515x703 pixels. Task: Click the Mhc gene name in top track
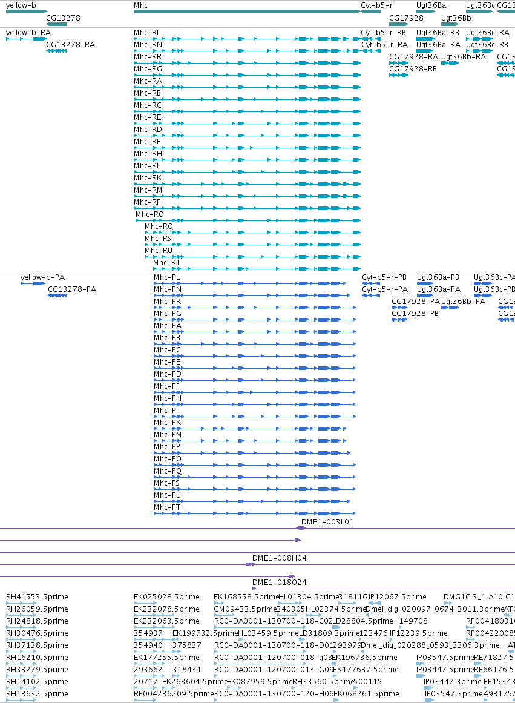tap(141, 5)
